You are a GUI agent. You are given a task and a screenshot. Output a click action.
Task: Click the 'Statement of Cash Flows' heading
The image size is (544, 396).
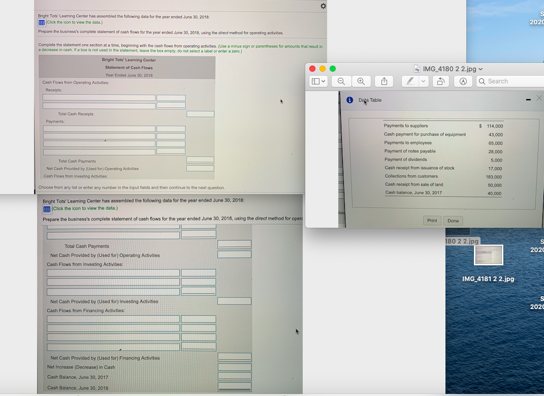[129, 68]
